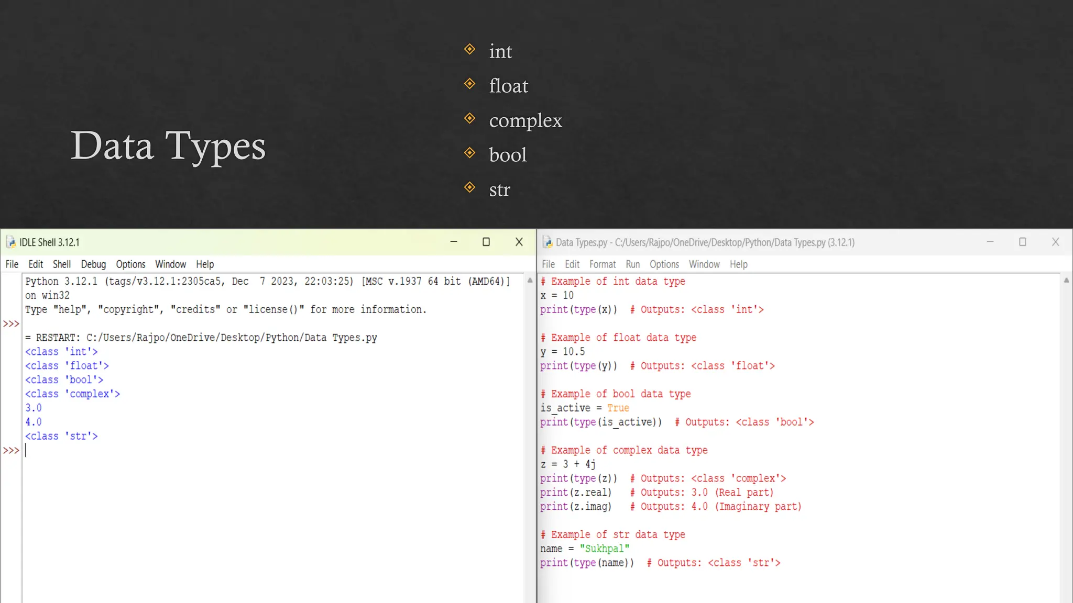Open the Help menu in the editor window
The height and width of the screenshot is (603, 1073).
tap(738, 264)
